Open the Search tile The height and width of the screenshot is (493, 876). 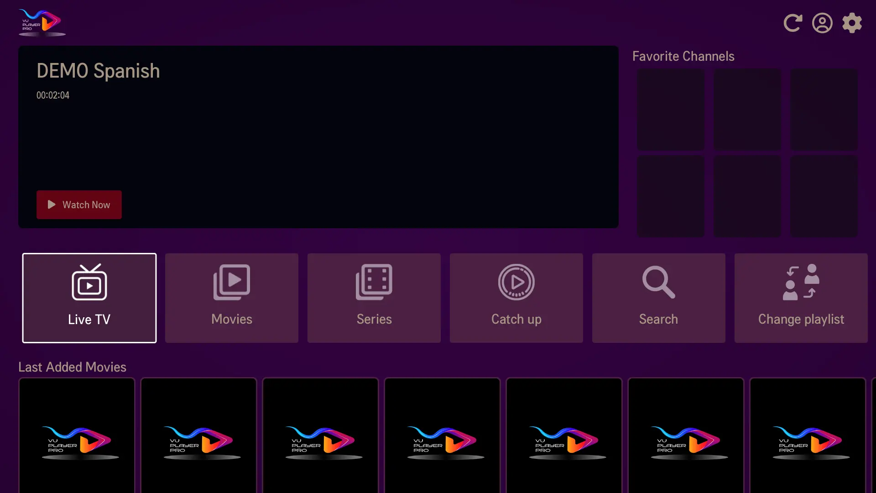(658, 298)
